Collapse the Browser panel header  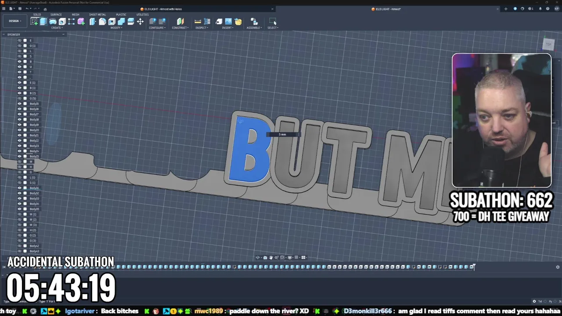63,34
